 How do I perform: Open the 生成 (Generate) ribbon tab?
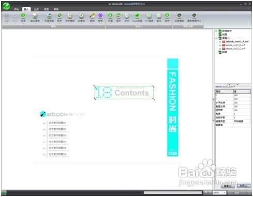tap(36, 9)
